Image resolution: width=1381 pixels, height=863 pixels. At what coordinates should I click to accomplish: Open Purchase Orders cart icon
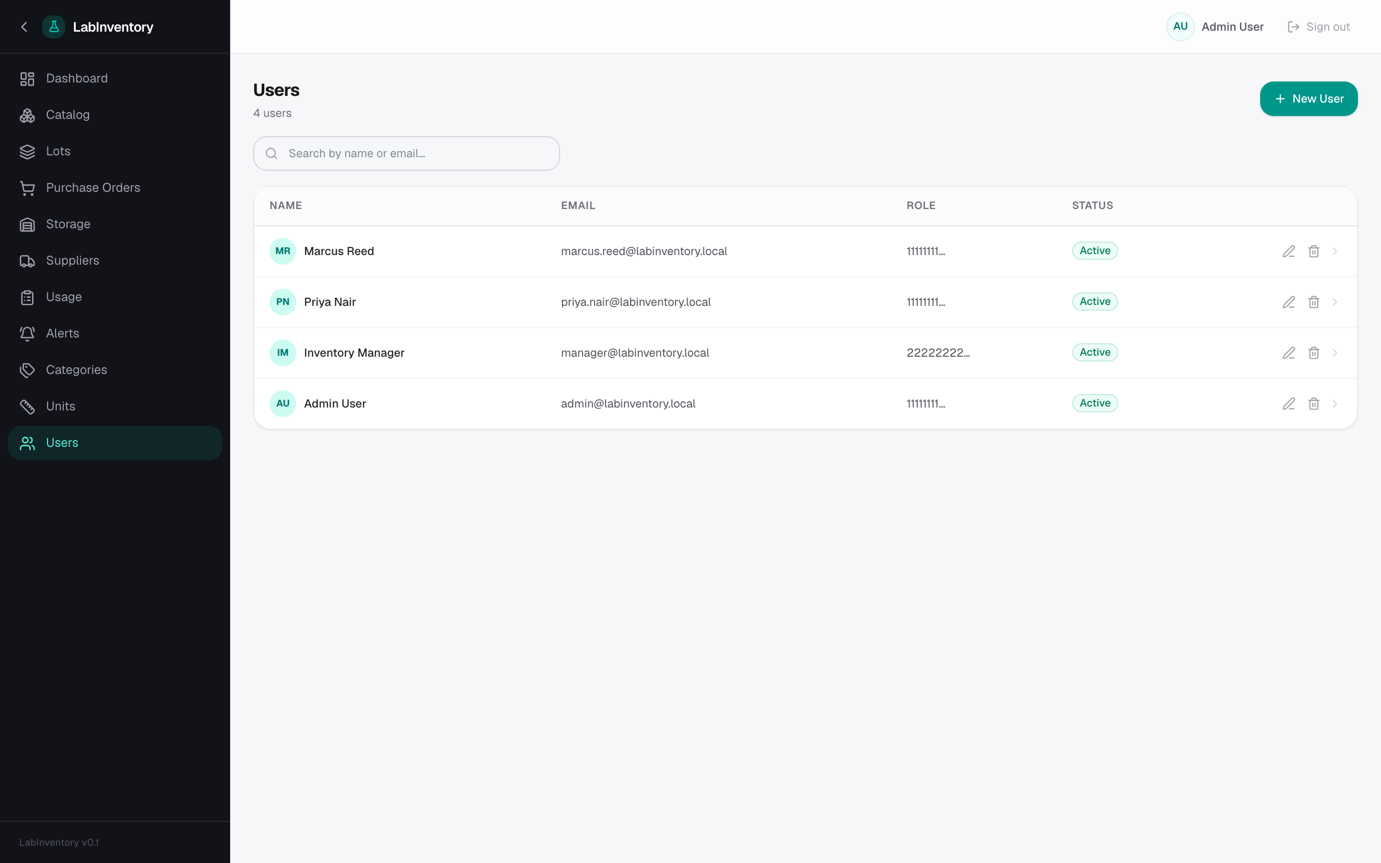coord(27,188)
